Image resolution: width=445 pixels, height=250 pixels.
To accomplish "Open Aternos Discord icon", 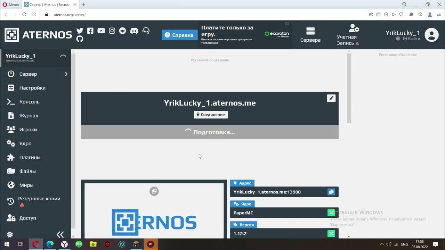I will point(134,31).
